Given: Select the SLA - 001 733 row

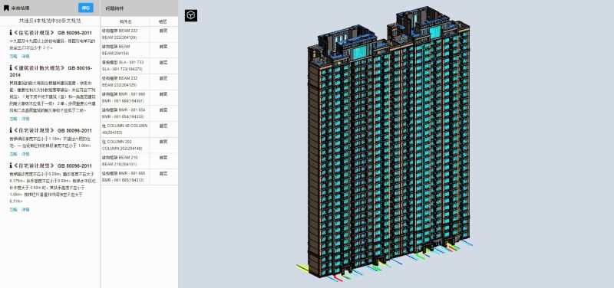Looking at the screenshot, I should coord(140,66).
